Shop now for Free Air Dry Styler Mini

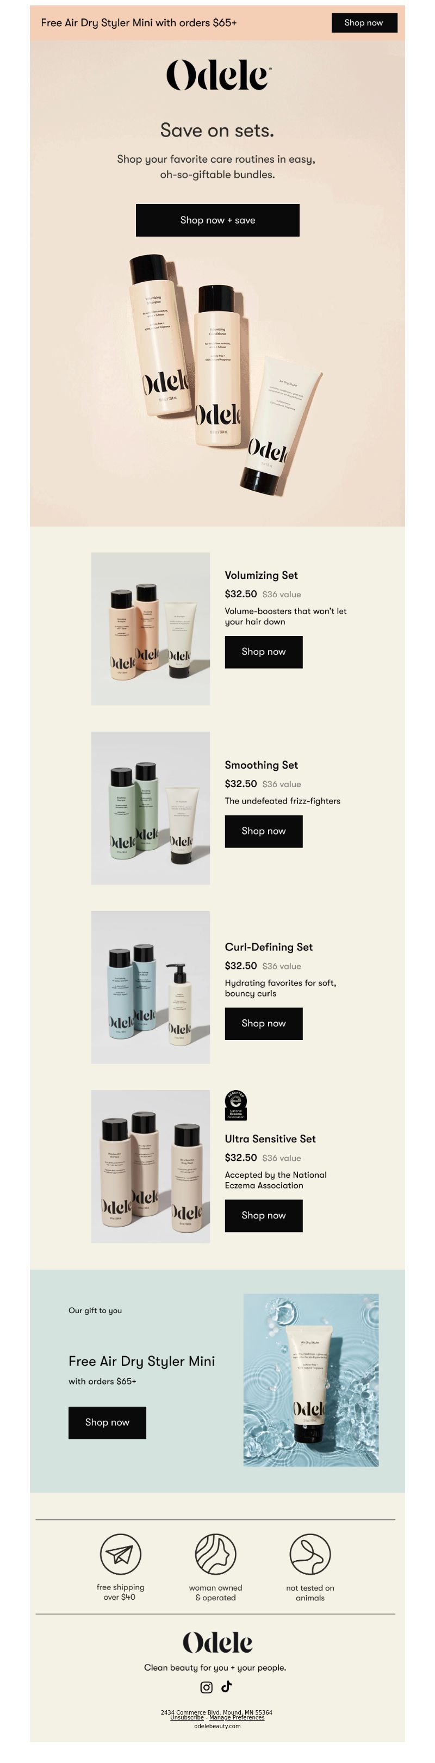coord(107,1423)
